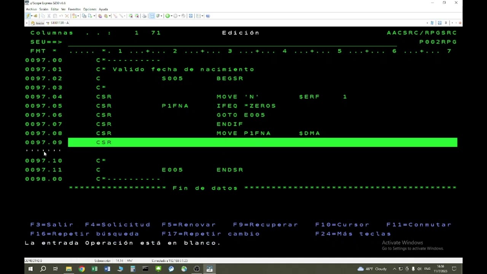Click the green back arrow icon
Screen dimensions: 487x274
167,16
